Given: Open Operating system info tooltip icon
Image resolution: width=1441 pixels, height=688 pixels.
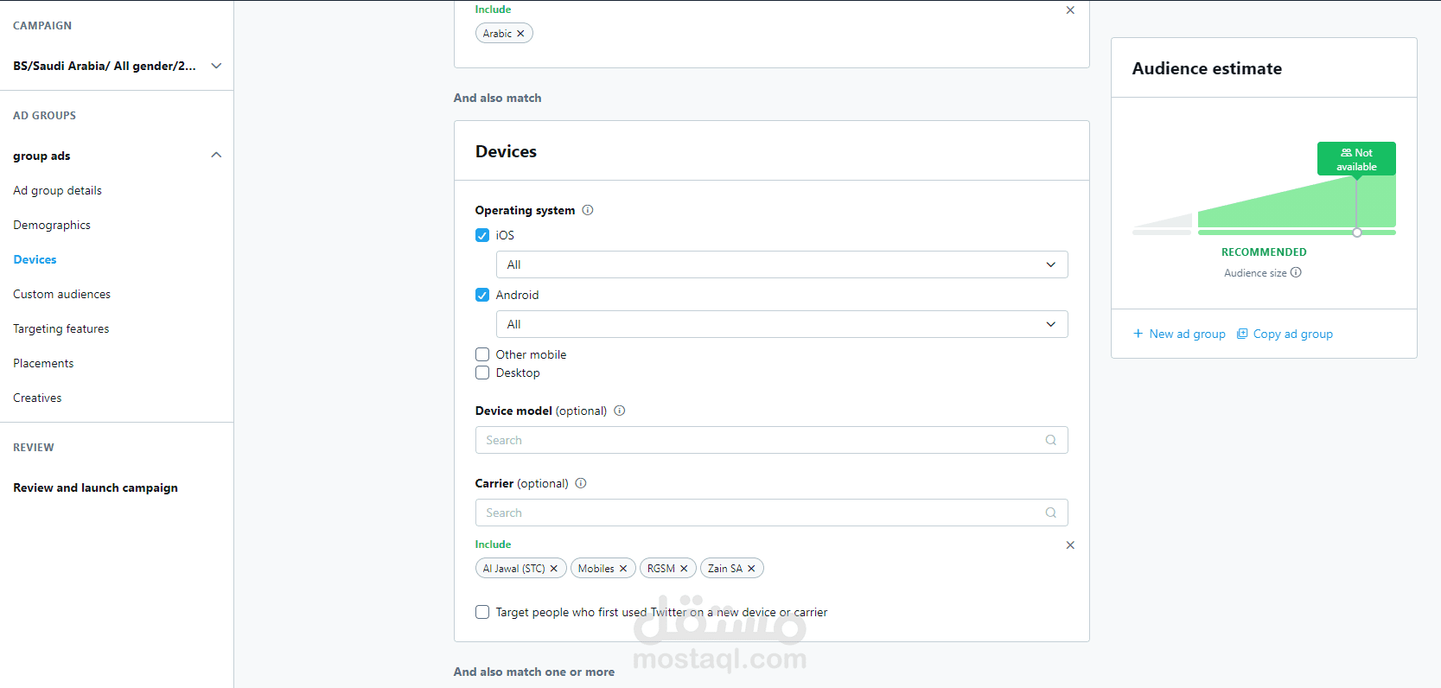Looking at the screenshot, I should click(x=588, y=210).
